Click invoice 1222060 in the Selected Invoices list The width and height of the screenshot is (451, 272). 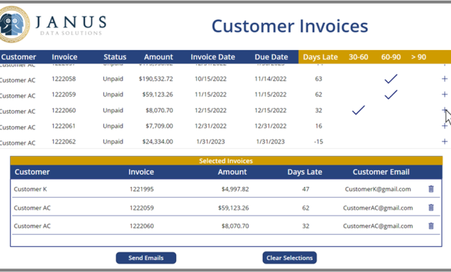tap(142, 226)
